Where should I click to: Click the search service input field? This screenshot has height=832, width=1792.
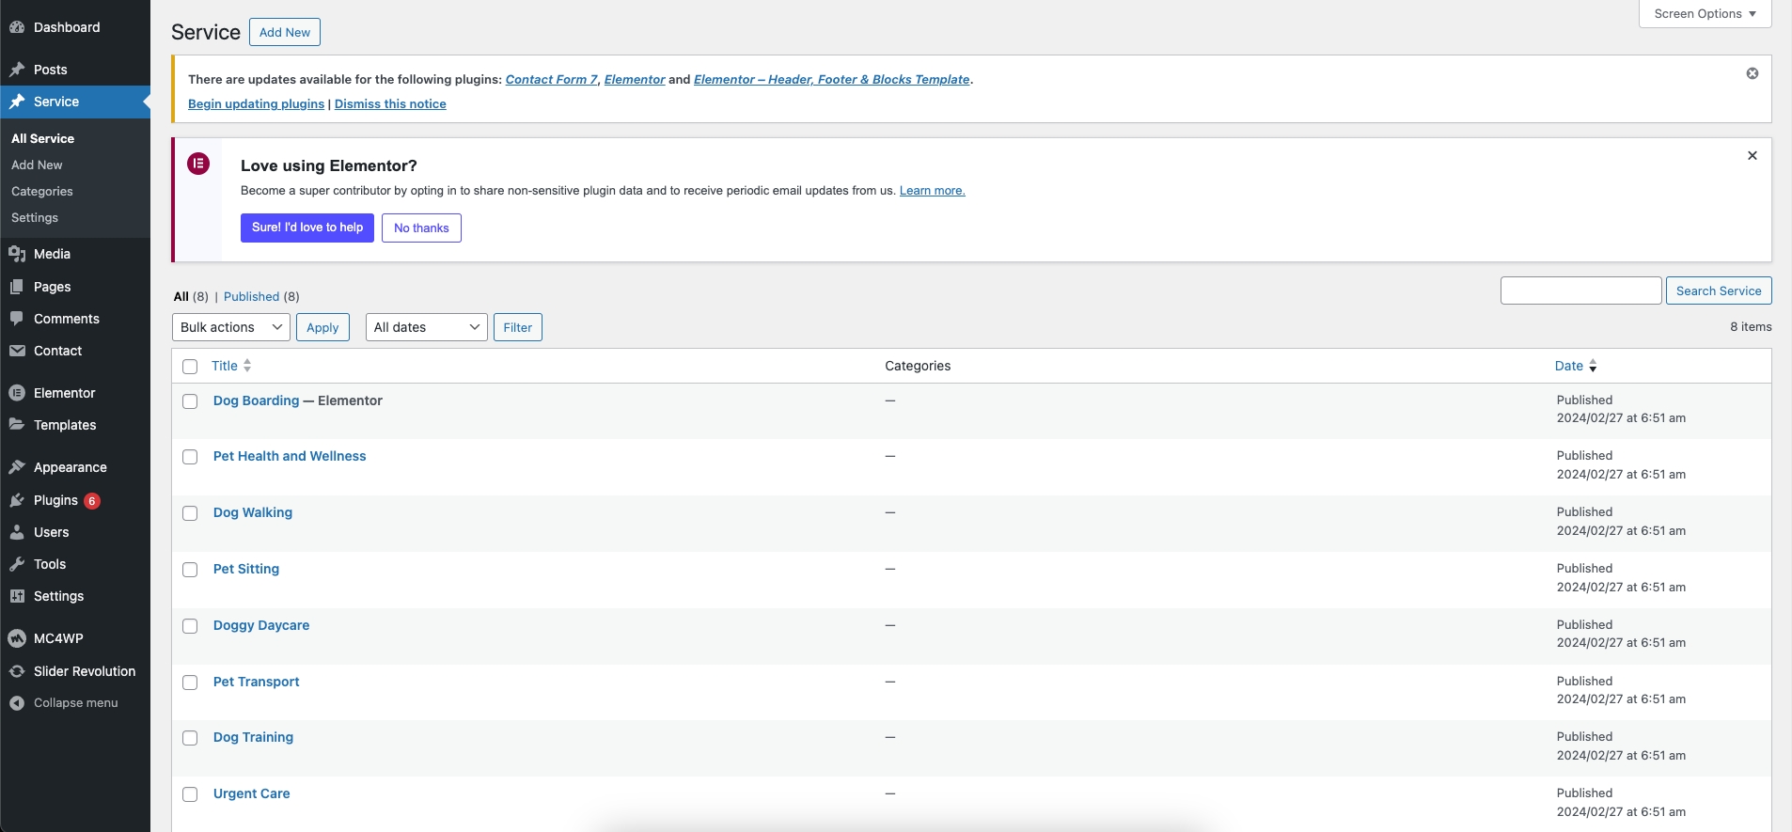click(1580, 290)
